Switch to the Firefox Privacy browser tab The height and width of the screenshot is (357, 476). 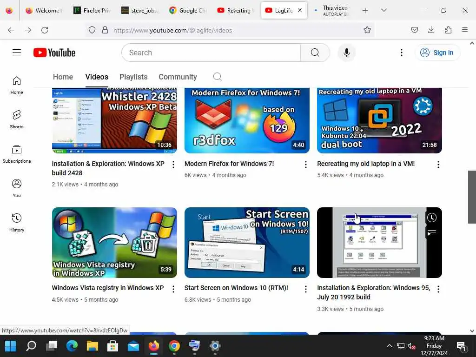[x=93, y=11]
